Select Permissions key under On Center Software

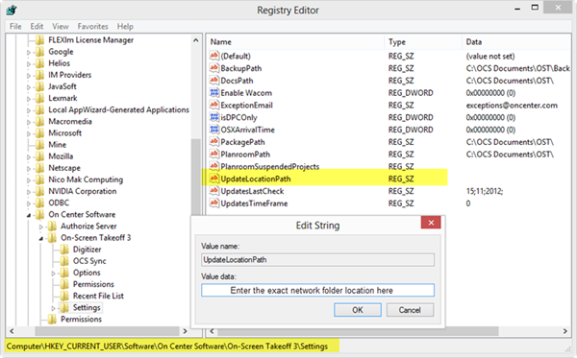(x=81, y=319)
